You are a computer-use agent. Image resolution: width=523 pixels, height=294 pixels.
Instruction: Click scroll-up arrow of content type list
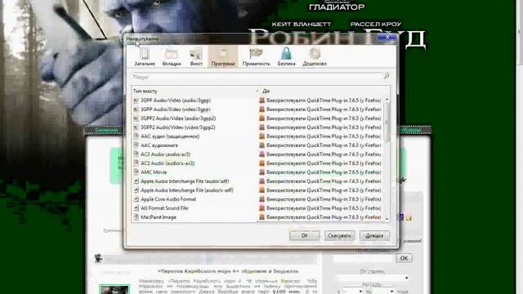coord(387,100)
